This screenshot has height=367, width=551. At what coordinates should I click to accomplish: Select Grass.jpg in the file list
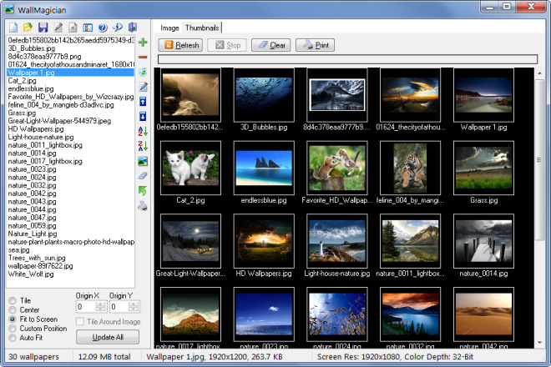pos(23,113)
